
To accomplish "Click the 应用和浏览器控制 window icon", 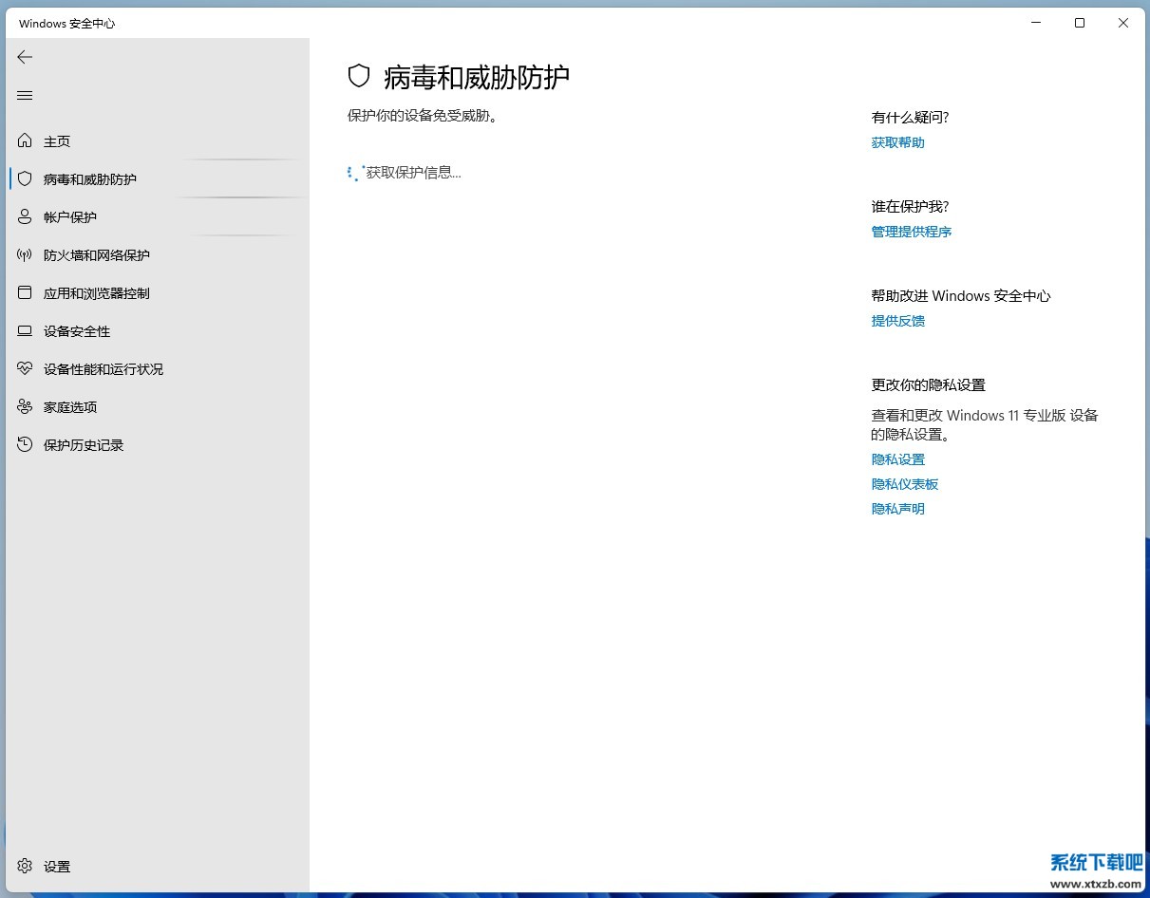I will tap(25, 293).
